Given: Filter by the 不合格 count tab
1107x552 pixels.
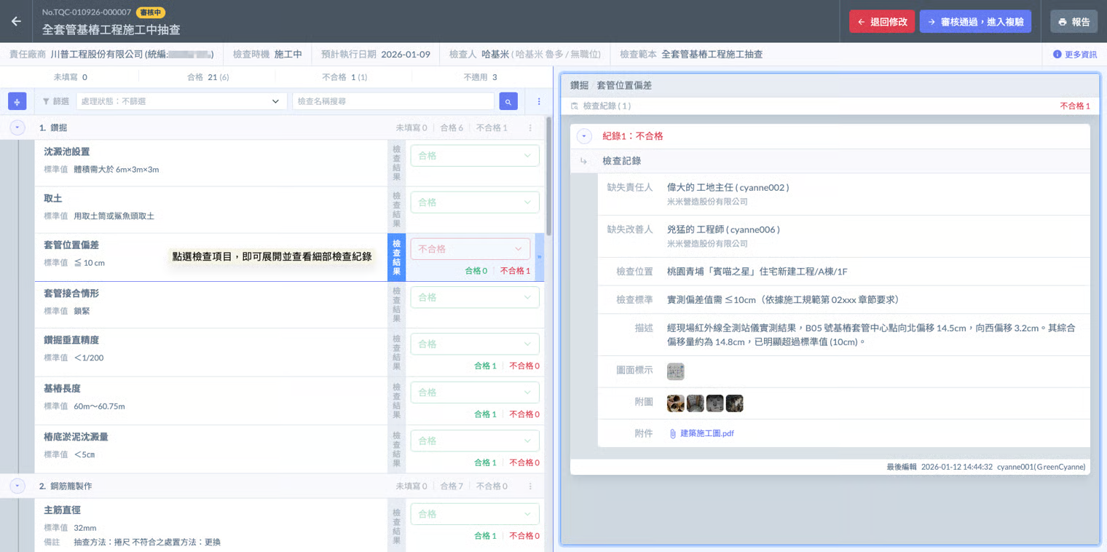Looking at the screenshot, I should 344,77.
